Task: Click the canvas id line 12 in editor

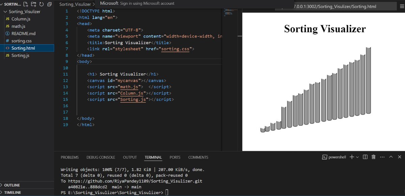Action: click(127, 81)
